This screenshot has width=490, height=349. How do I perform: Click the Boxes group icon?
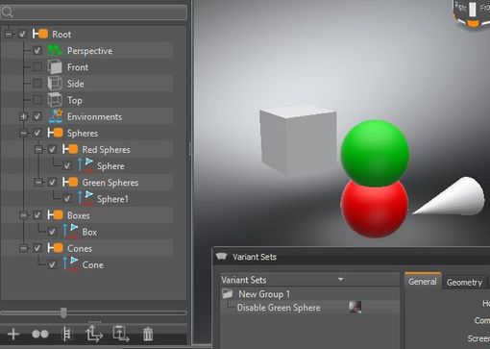55,215
